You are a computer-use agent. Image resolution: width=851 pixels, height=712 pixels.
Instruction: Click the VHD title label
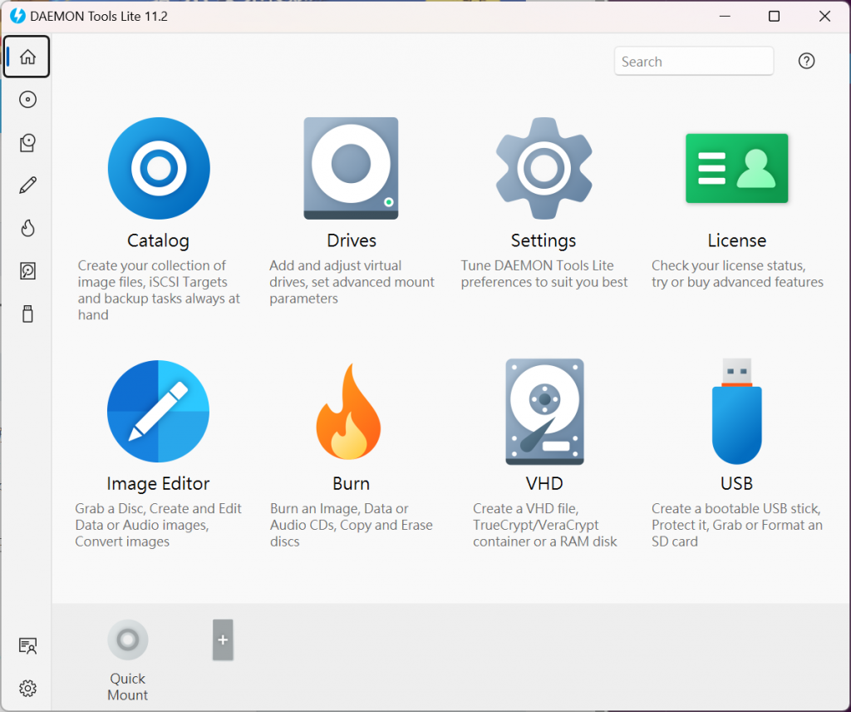tap(544, 483)
